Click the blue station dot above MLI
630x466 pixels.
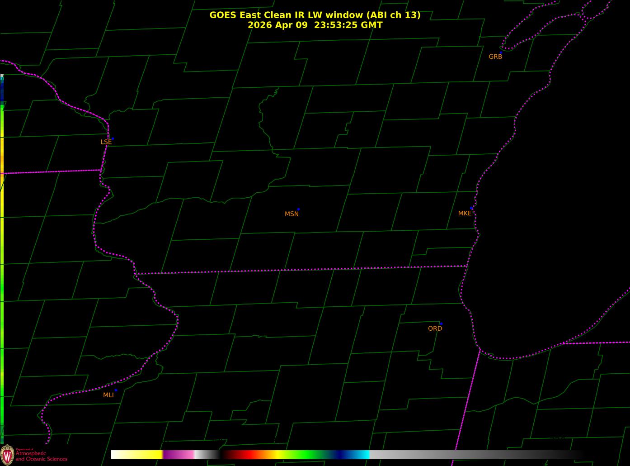pos(116,390)
